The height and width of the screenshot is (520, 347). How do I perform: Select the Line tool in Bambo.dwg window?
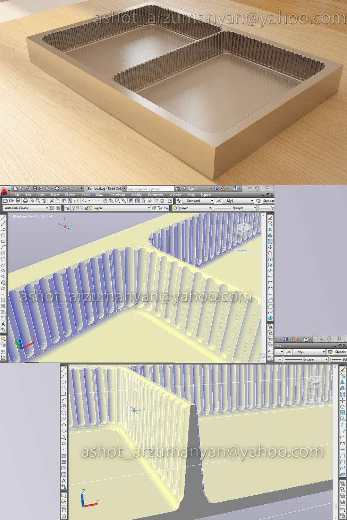(x=3, y=217)
